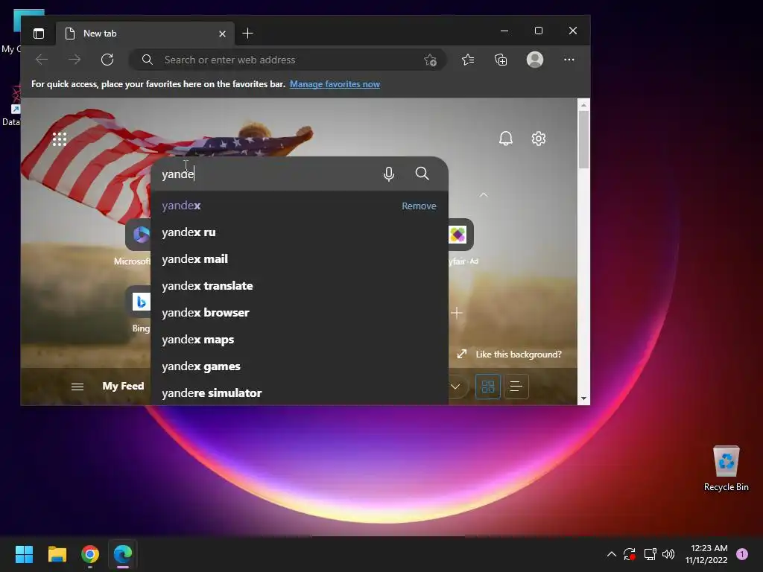Show hidden tray icons chevron
The image size is (763, 572).
612,554
